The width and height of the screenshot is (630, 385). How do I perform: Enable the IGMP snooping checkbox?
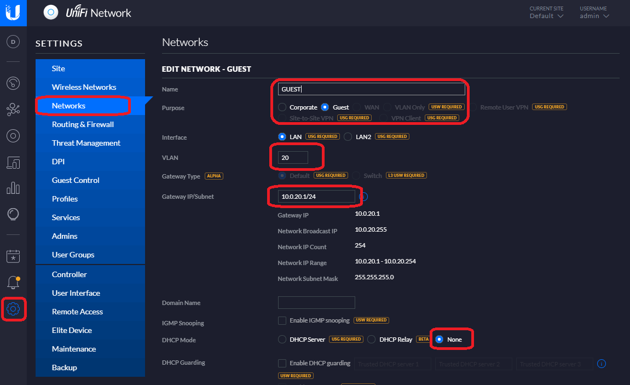282,321
